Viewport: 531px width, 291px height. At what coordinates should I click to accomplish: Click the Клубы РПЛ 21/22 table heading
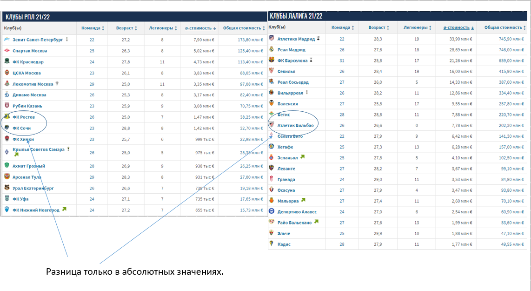pyautogui.click(x=28, y=17)
